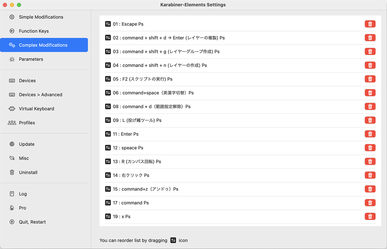Screen dimensions: 387x249
Task: Click reorder handle of rule 04
Action: [x=108, y=65]
